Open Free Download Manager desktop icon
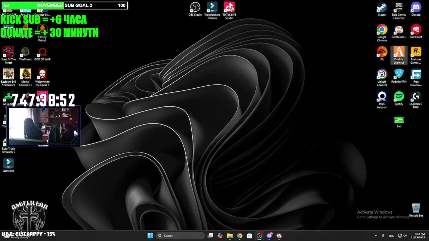Screen dimensions: 429x241 coord(416,78)
